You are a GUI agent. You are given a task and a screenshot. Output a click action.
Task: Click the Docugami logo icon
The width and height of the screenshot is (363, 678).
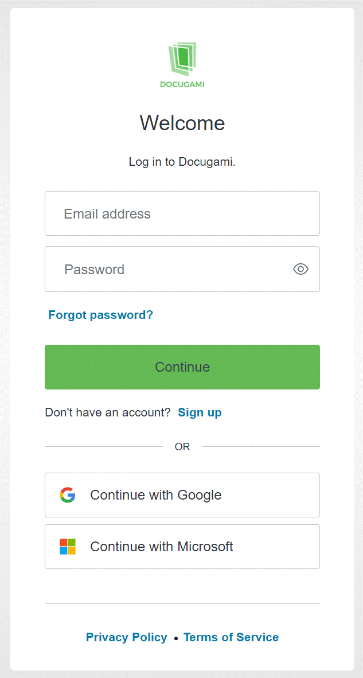point(182,57)
